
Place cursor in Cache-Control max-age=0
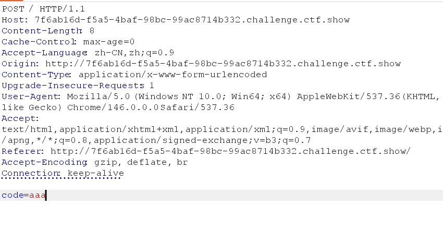109,42
